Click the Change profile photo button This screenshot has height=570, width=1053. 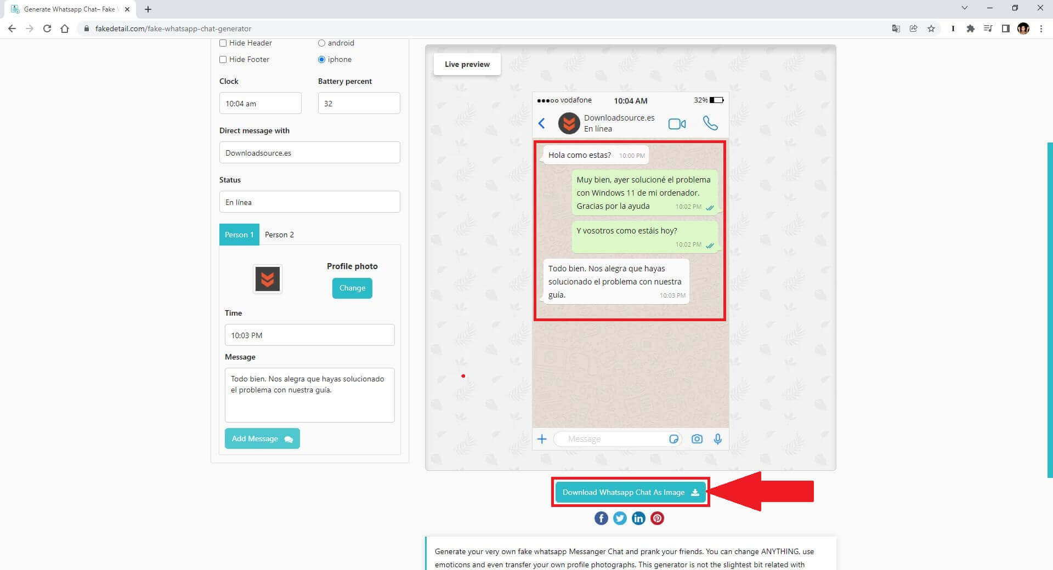352,288
